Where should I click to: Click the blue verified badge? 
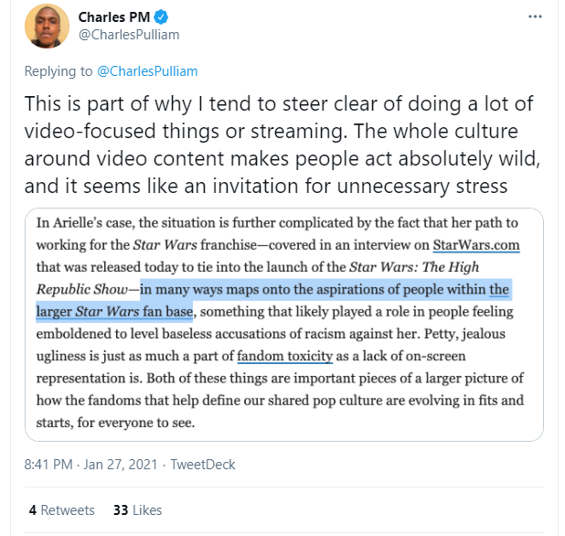point(155,16)
